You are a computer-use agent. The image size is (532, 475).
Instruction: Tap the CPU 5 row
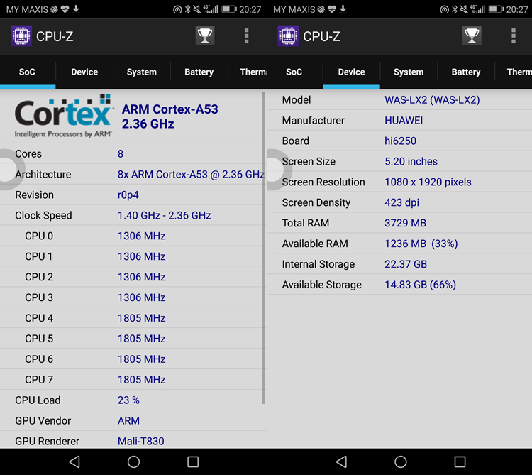coord(133,339)
